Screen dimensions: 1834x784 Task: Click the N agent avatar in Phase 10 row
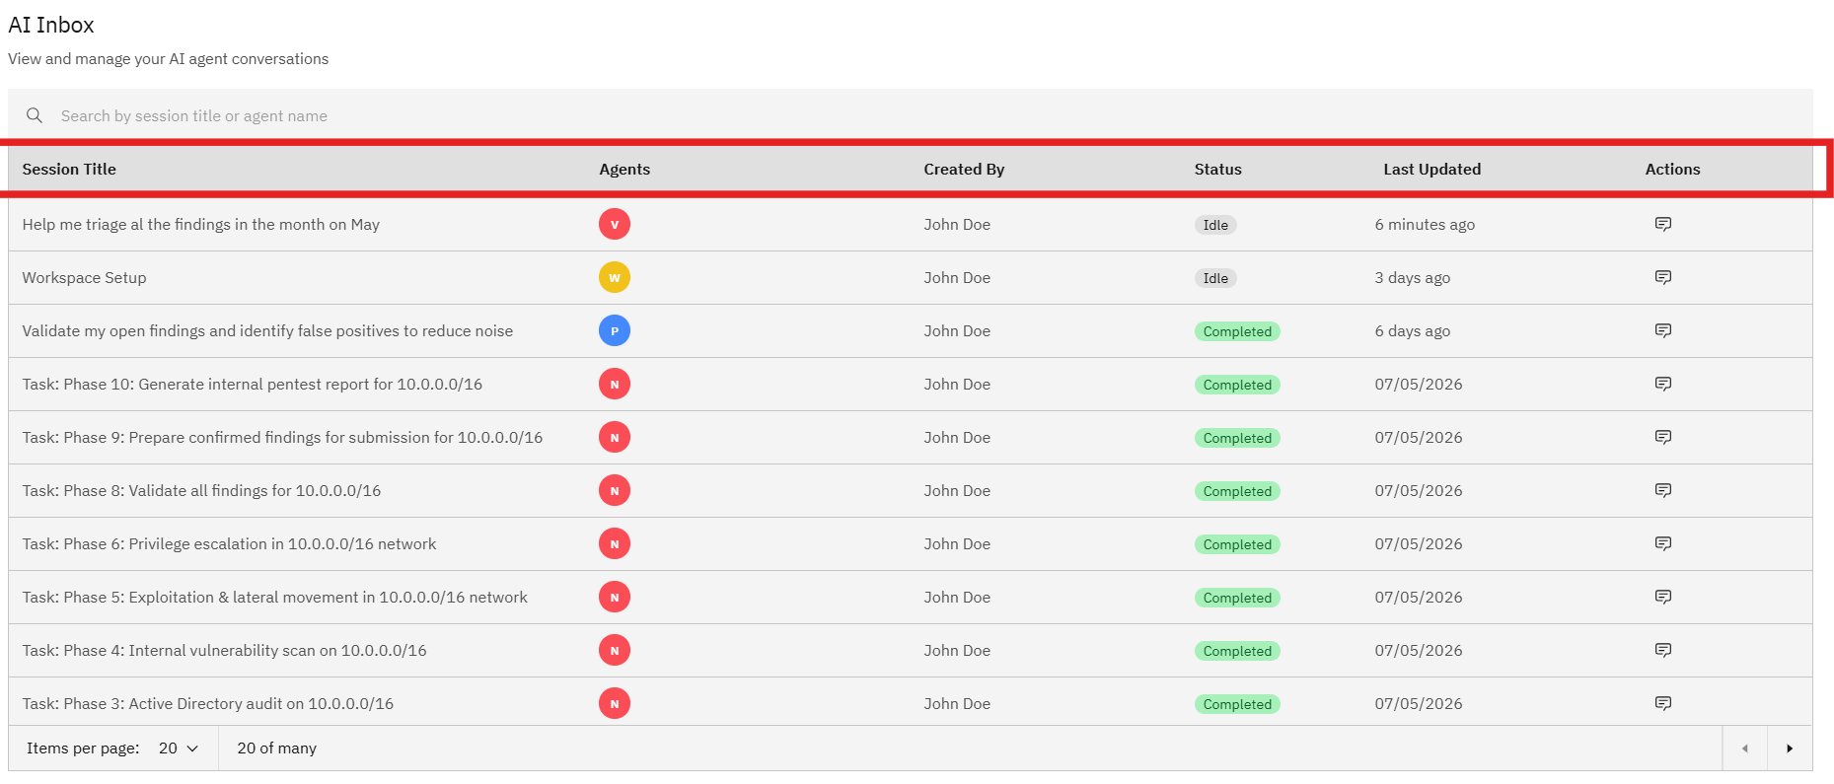click(615, 384)
